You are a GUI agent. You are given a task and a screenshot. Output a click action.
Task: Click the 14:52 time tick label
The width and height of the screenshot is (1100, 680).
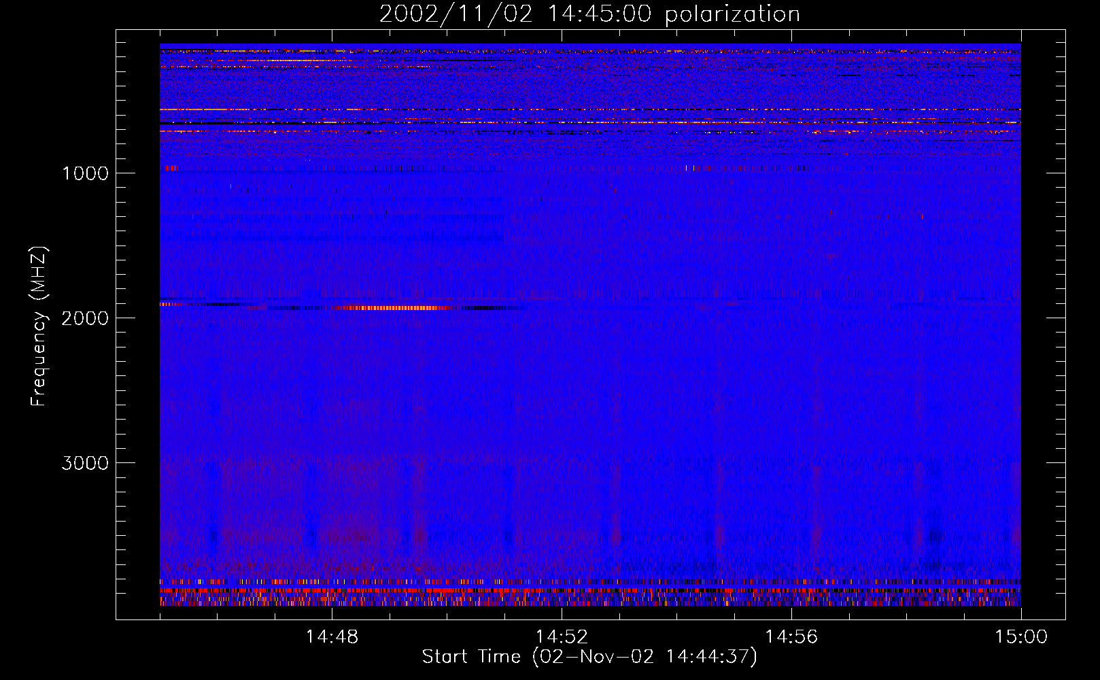click(562, 637)
